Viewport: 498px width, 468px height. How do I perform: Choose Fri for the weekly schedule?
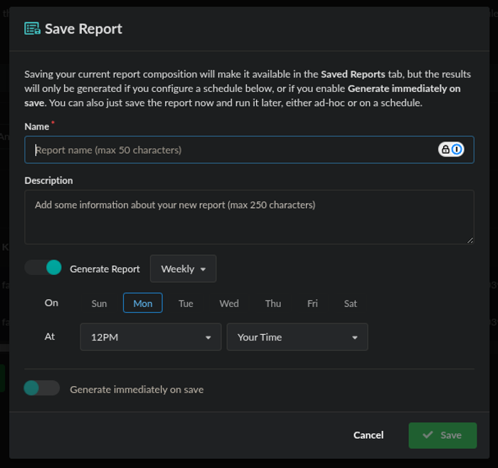[x=312, y=303]
